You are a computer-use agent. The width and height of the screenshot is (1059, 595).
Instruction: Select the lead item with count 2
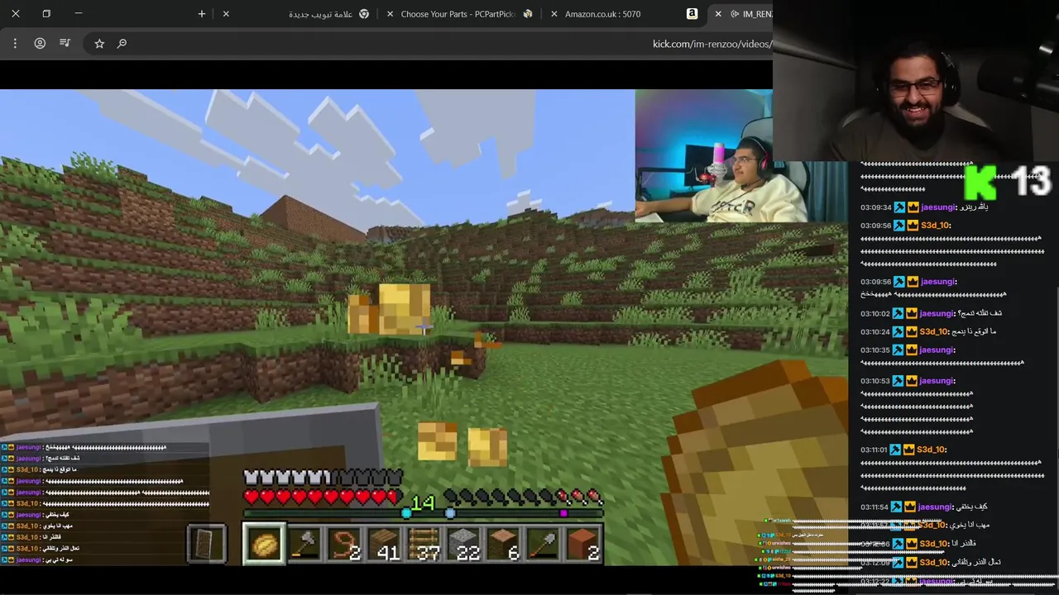[x=346, y=545]
